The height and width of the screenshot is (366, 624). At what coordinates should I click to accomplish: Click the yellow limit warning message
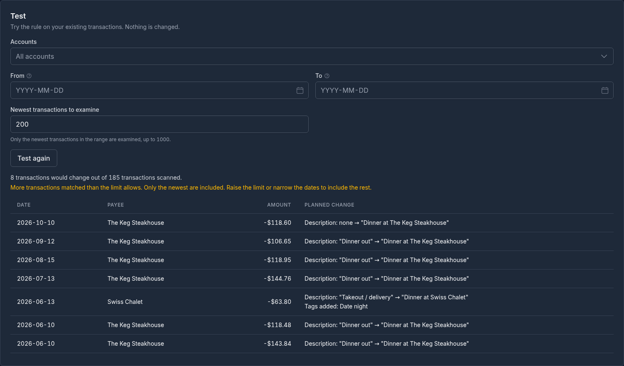point(191,188)
